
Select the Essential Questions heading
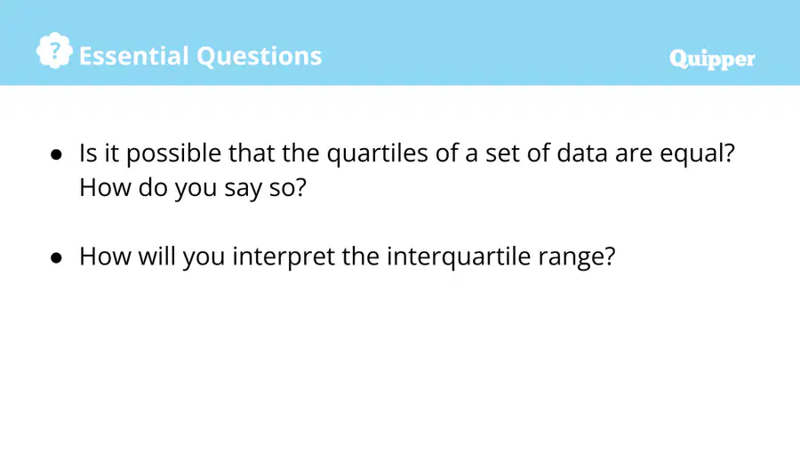[x=201, y=56]
